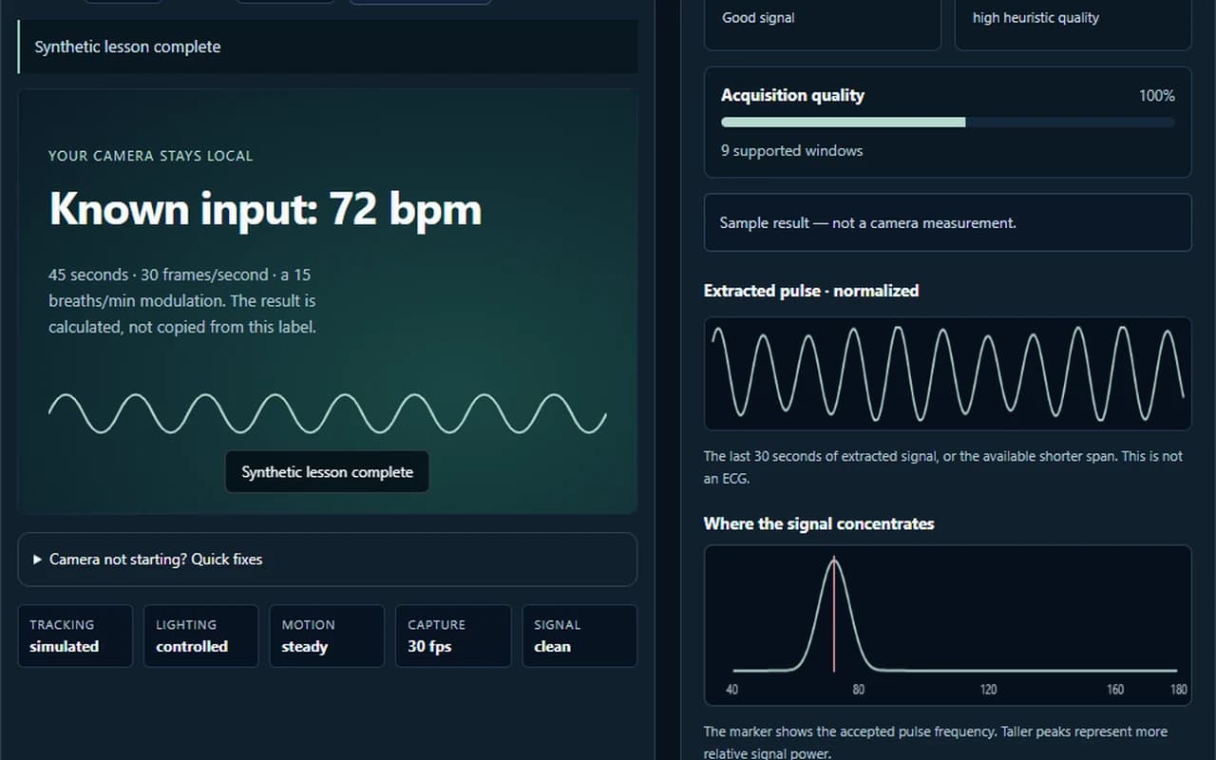Click the Synthetic lesson complete status banner
The width and height of the screenshot is (1216, 760).
327,47
